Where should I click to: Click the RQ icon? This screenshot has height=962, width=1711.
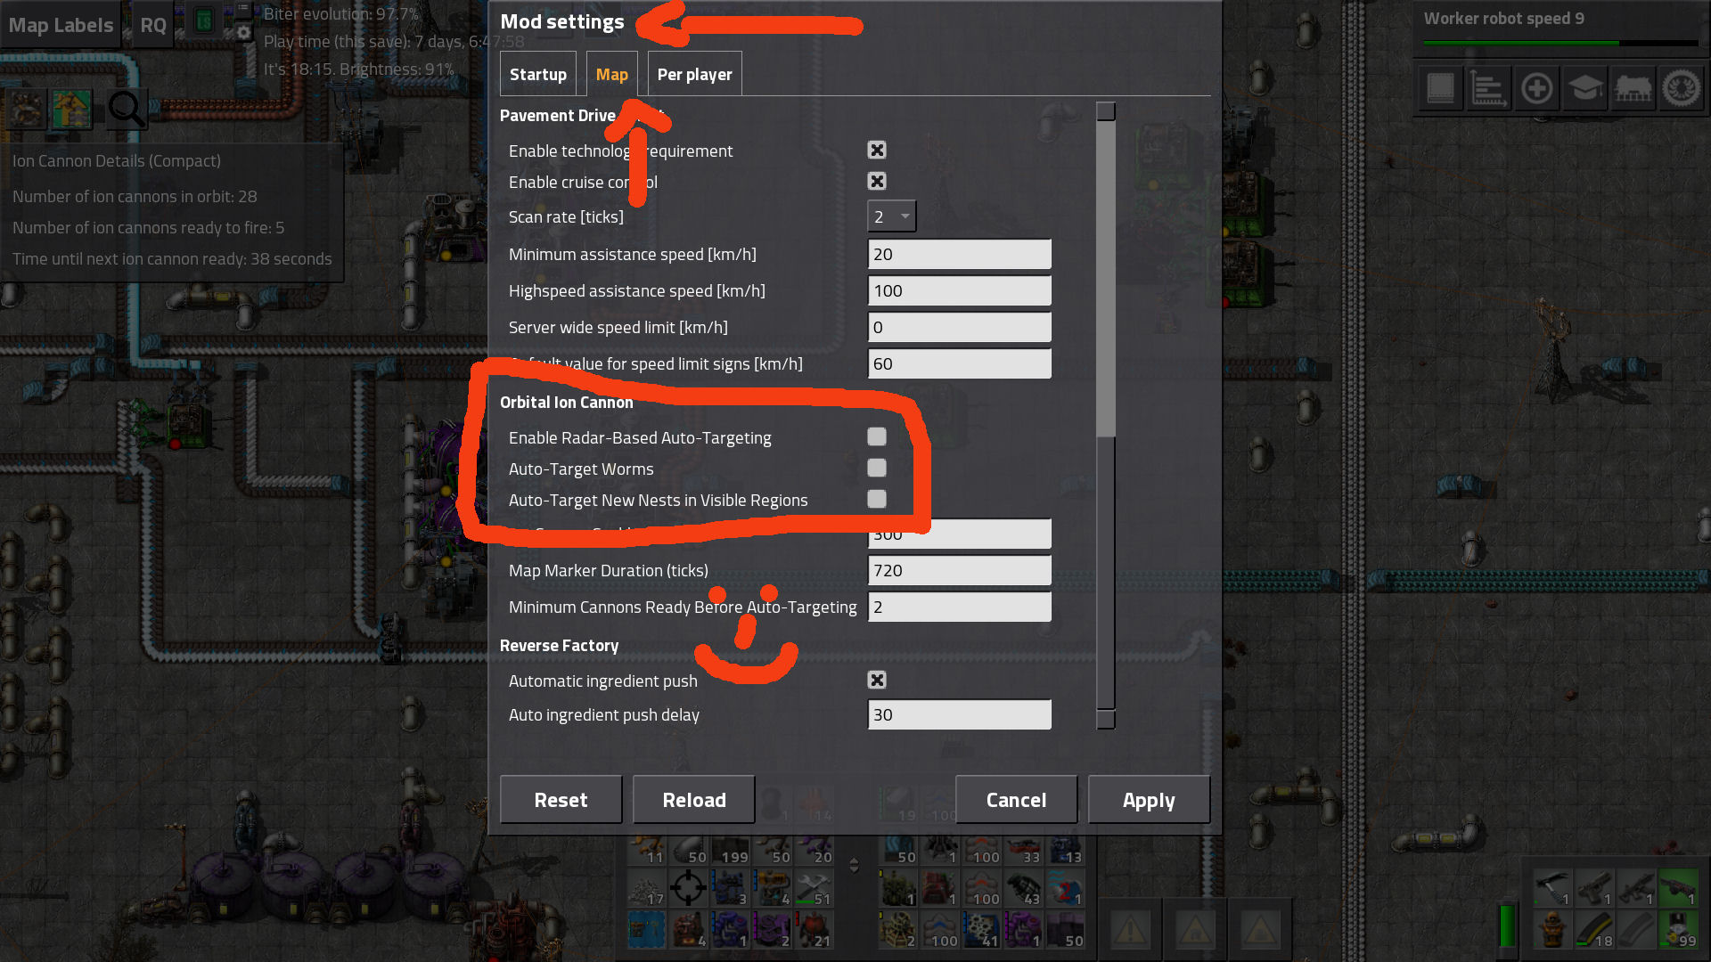(151, 23)
